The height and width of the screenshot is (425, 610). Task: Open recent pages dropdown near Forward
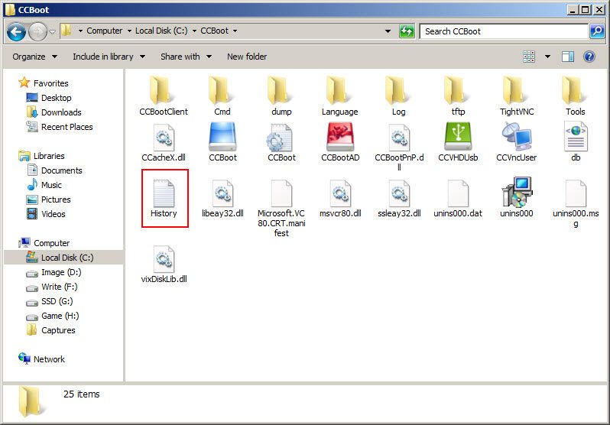click(x=52, y=31)
